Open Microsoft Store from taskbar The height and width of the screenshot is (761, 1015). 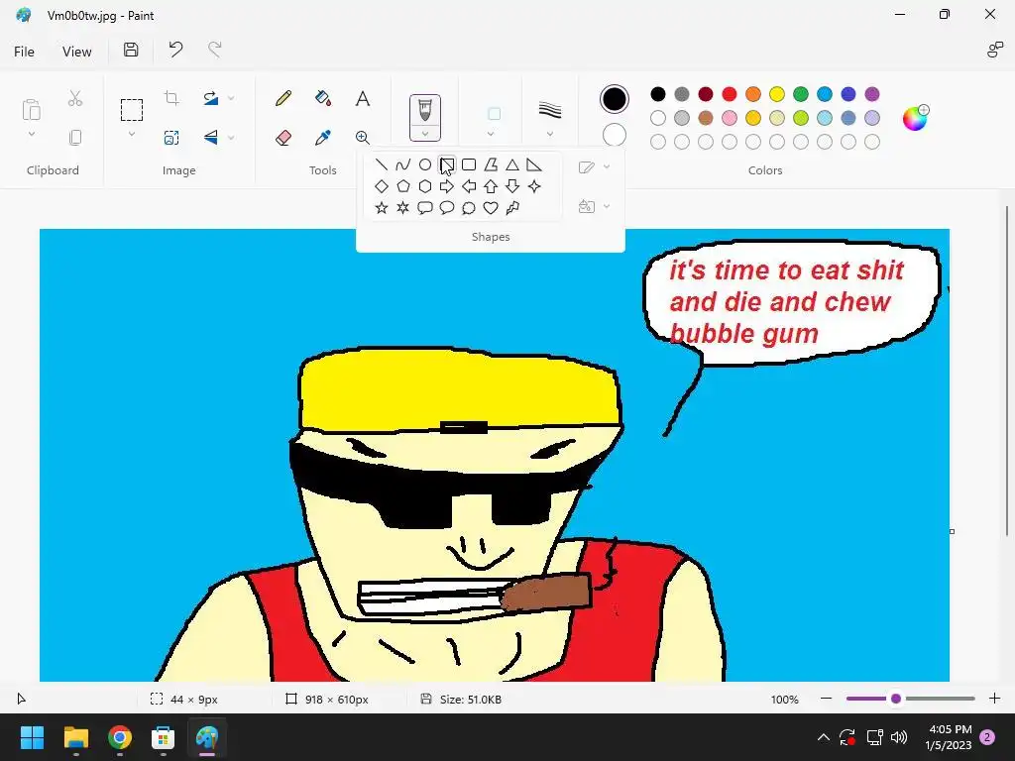click(164, 737)
